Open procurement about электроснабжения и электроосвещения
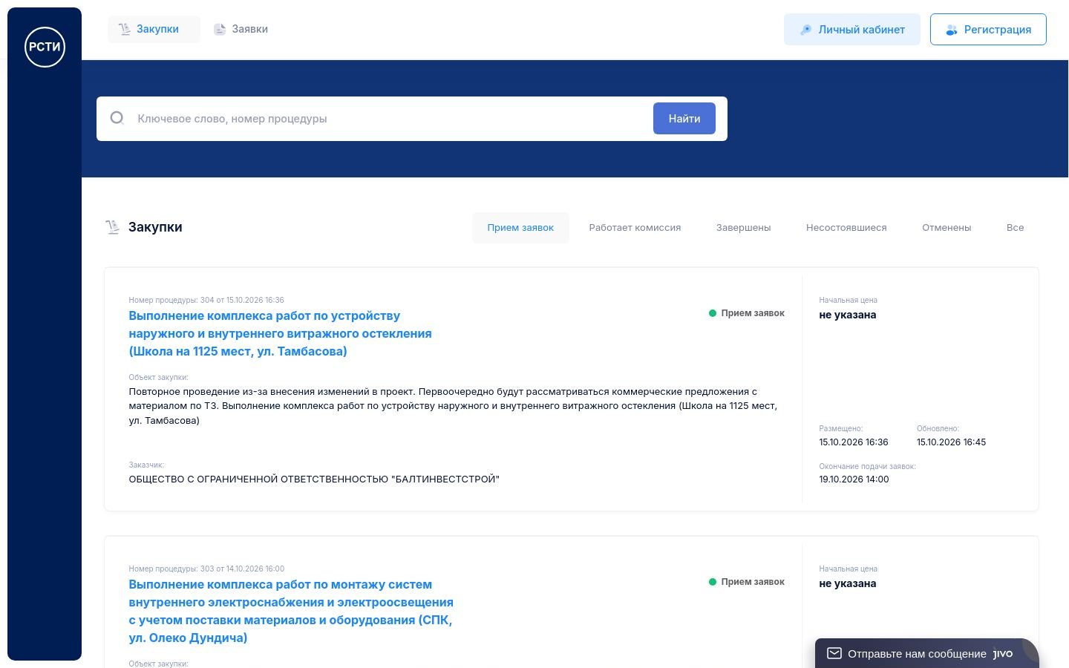Image resolution: width=1069 pixels, height=668 pixels. click(x=291, y=612)
